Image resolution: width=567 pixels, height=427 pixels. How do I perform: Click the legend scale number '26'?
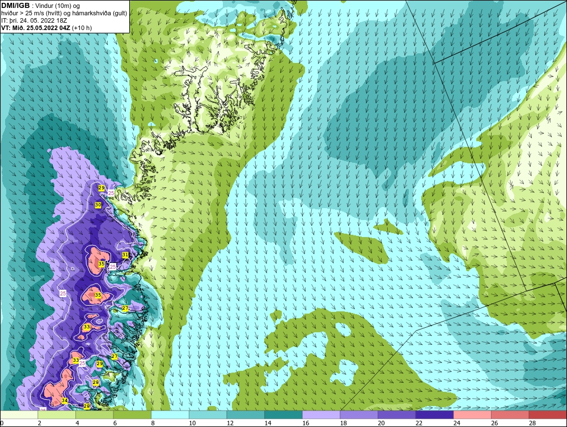tap(494, 423)
